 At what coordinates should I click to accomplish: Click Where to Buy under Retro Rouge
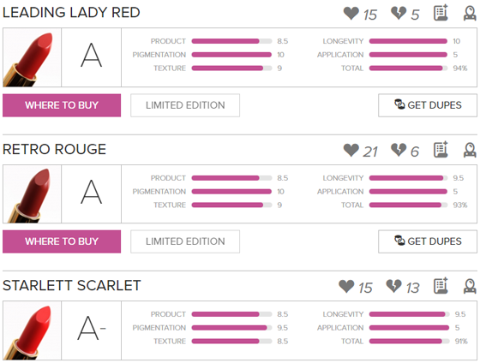[62, 241]
